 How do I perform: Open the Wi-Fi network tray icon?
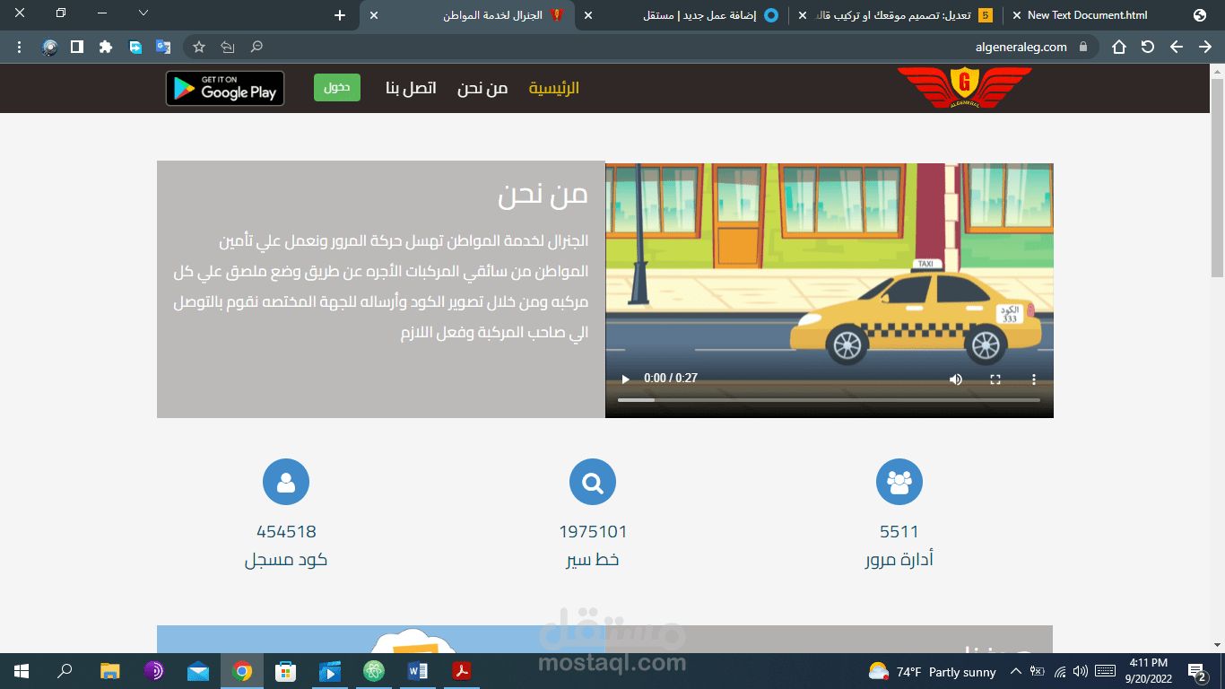pyautogui.click(x=1060, y=671)
